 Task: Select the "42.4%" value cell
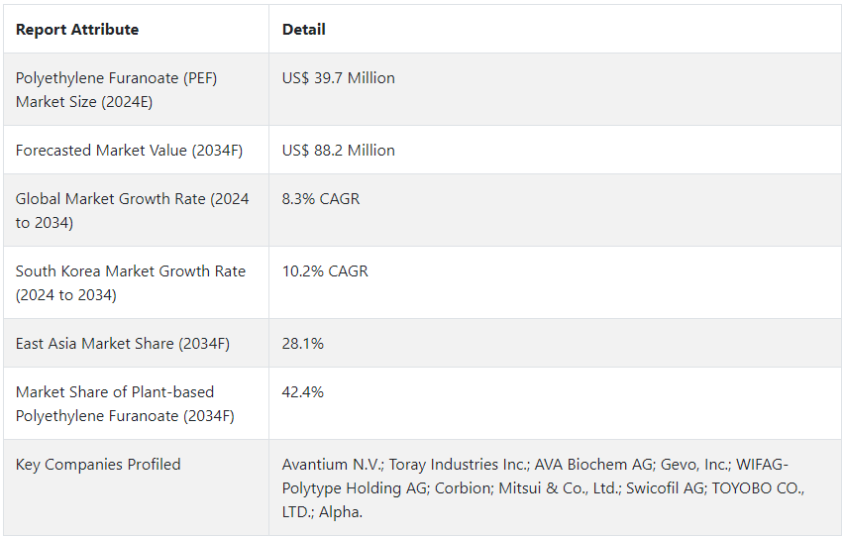coord(303,392)
